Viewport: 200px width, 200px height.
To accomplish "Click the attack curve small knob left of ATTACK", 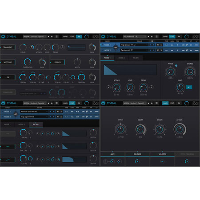I will point(108,87).
